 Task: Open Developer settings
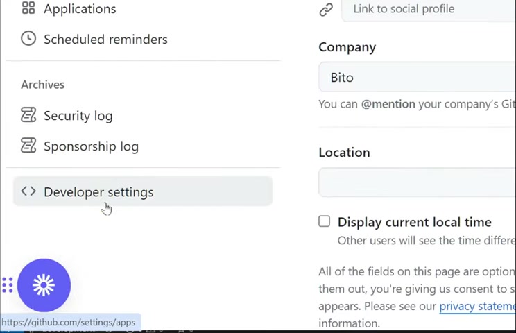[143, 191]
